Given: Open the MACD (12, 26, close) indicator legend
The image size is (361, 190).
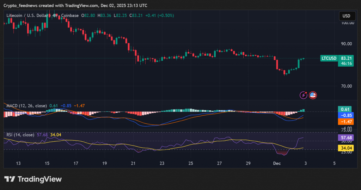Looking at the screenshot, I should (x=26, y=106).
